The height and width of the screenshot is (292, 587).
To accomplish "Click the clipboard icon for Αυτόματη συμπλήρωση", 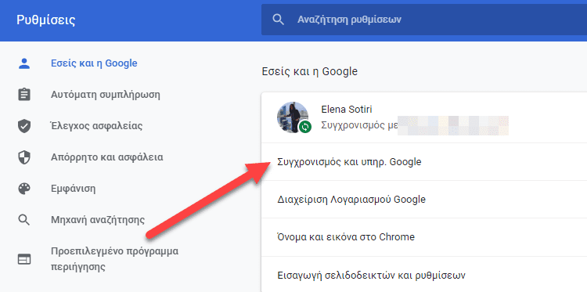I will coord(24,95).
